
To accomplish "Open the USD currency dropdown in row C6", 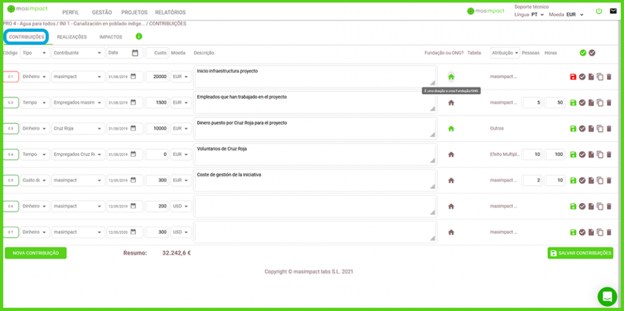I will [x=182, y=206].
